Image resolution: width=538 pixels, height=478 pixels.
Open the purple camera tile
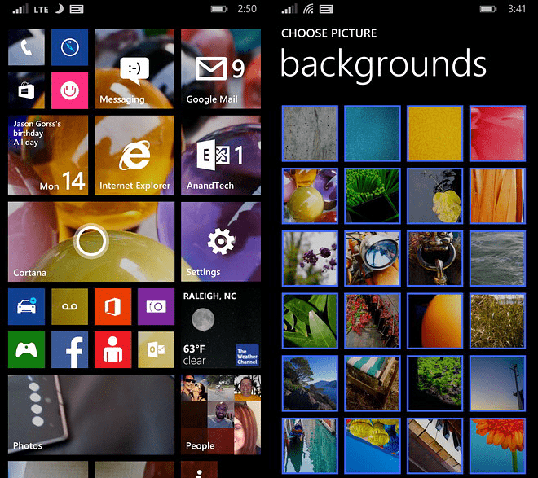[x=157, y=306]
